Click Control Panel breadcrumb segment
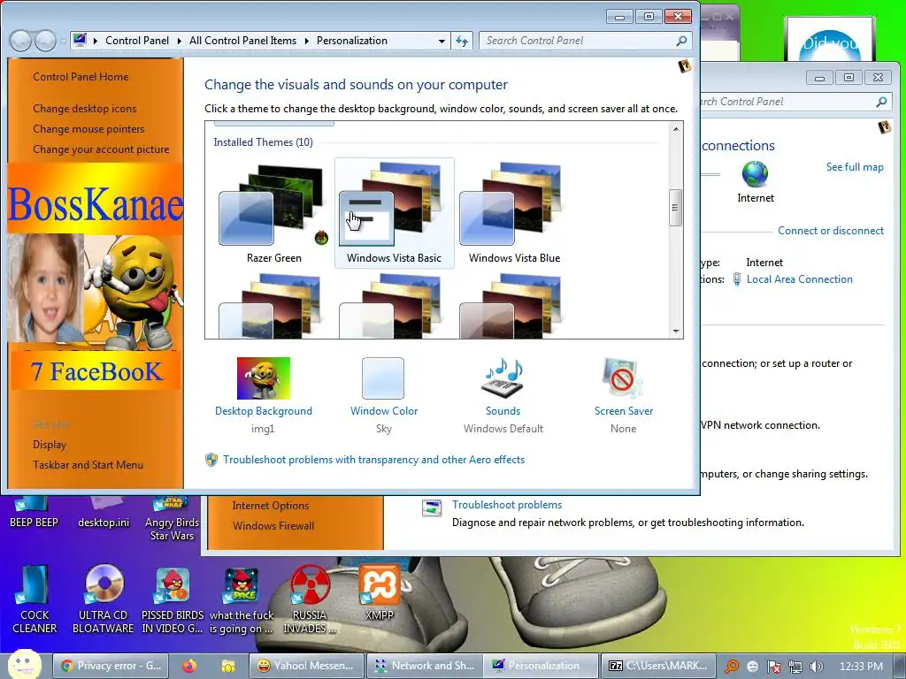Viewport: 906px width, 679px height. 137,41
